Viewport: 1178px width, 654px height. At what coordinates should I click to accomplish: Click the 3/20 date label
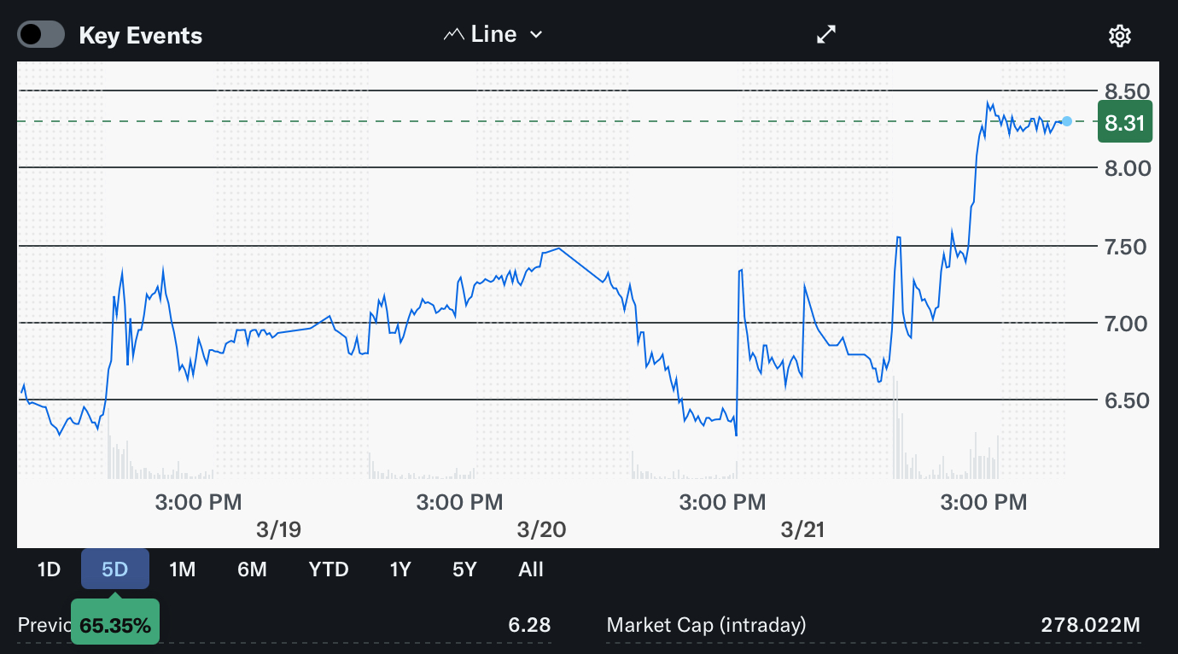point(541,529)
